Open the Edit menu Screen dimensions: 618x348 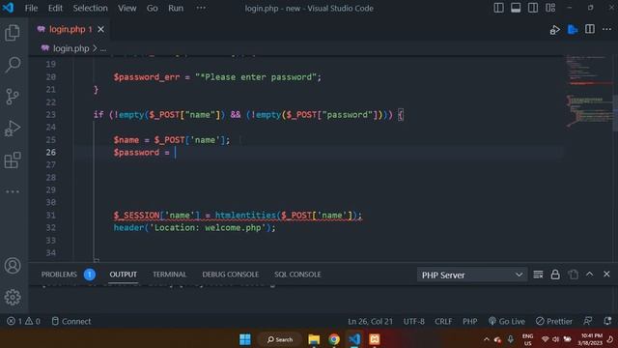pos(55,8)
